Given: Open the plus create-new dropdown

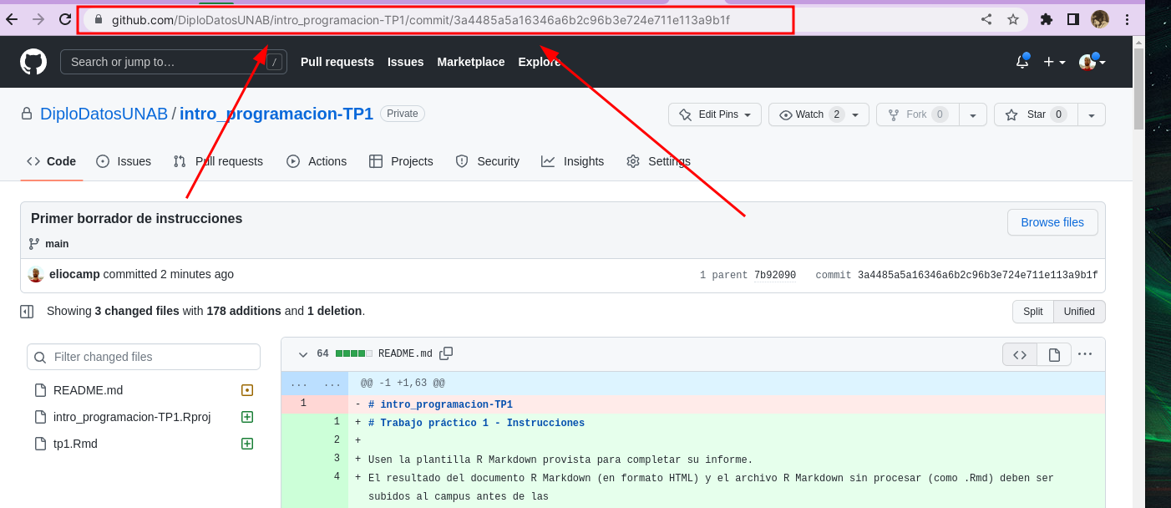Looking at the screenshot, I should [1054, 62].
